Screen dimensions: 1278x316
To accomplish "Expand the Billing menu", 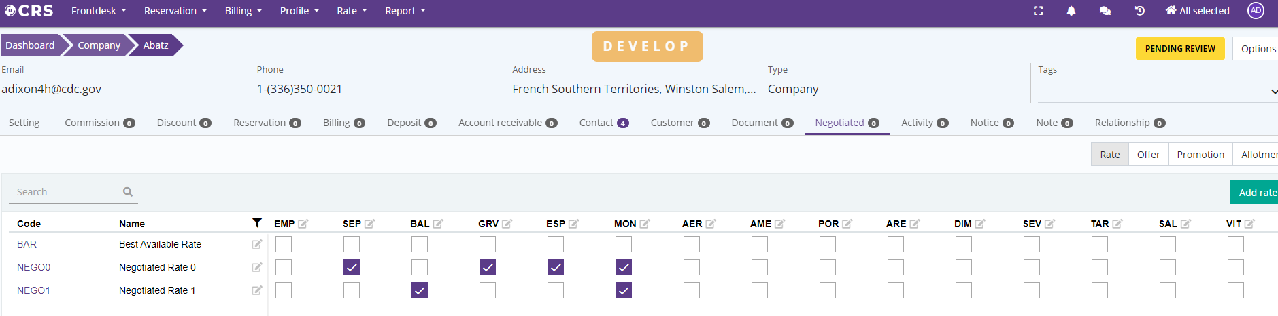I will (x=243, y=11).
